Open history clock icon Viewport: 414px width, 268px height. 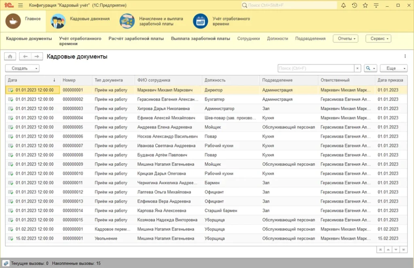point(354,5)
